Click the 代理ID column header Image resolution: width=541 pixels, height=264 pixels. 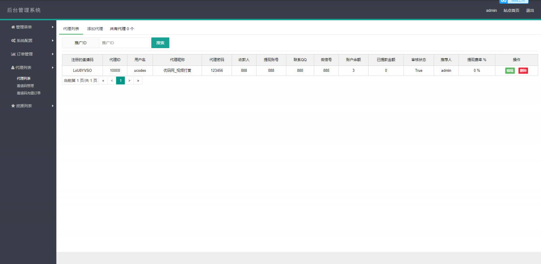(x=115, y=60)
